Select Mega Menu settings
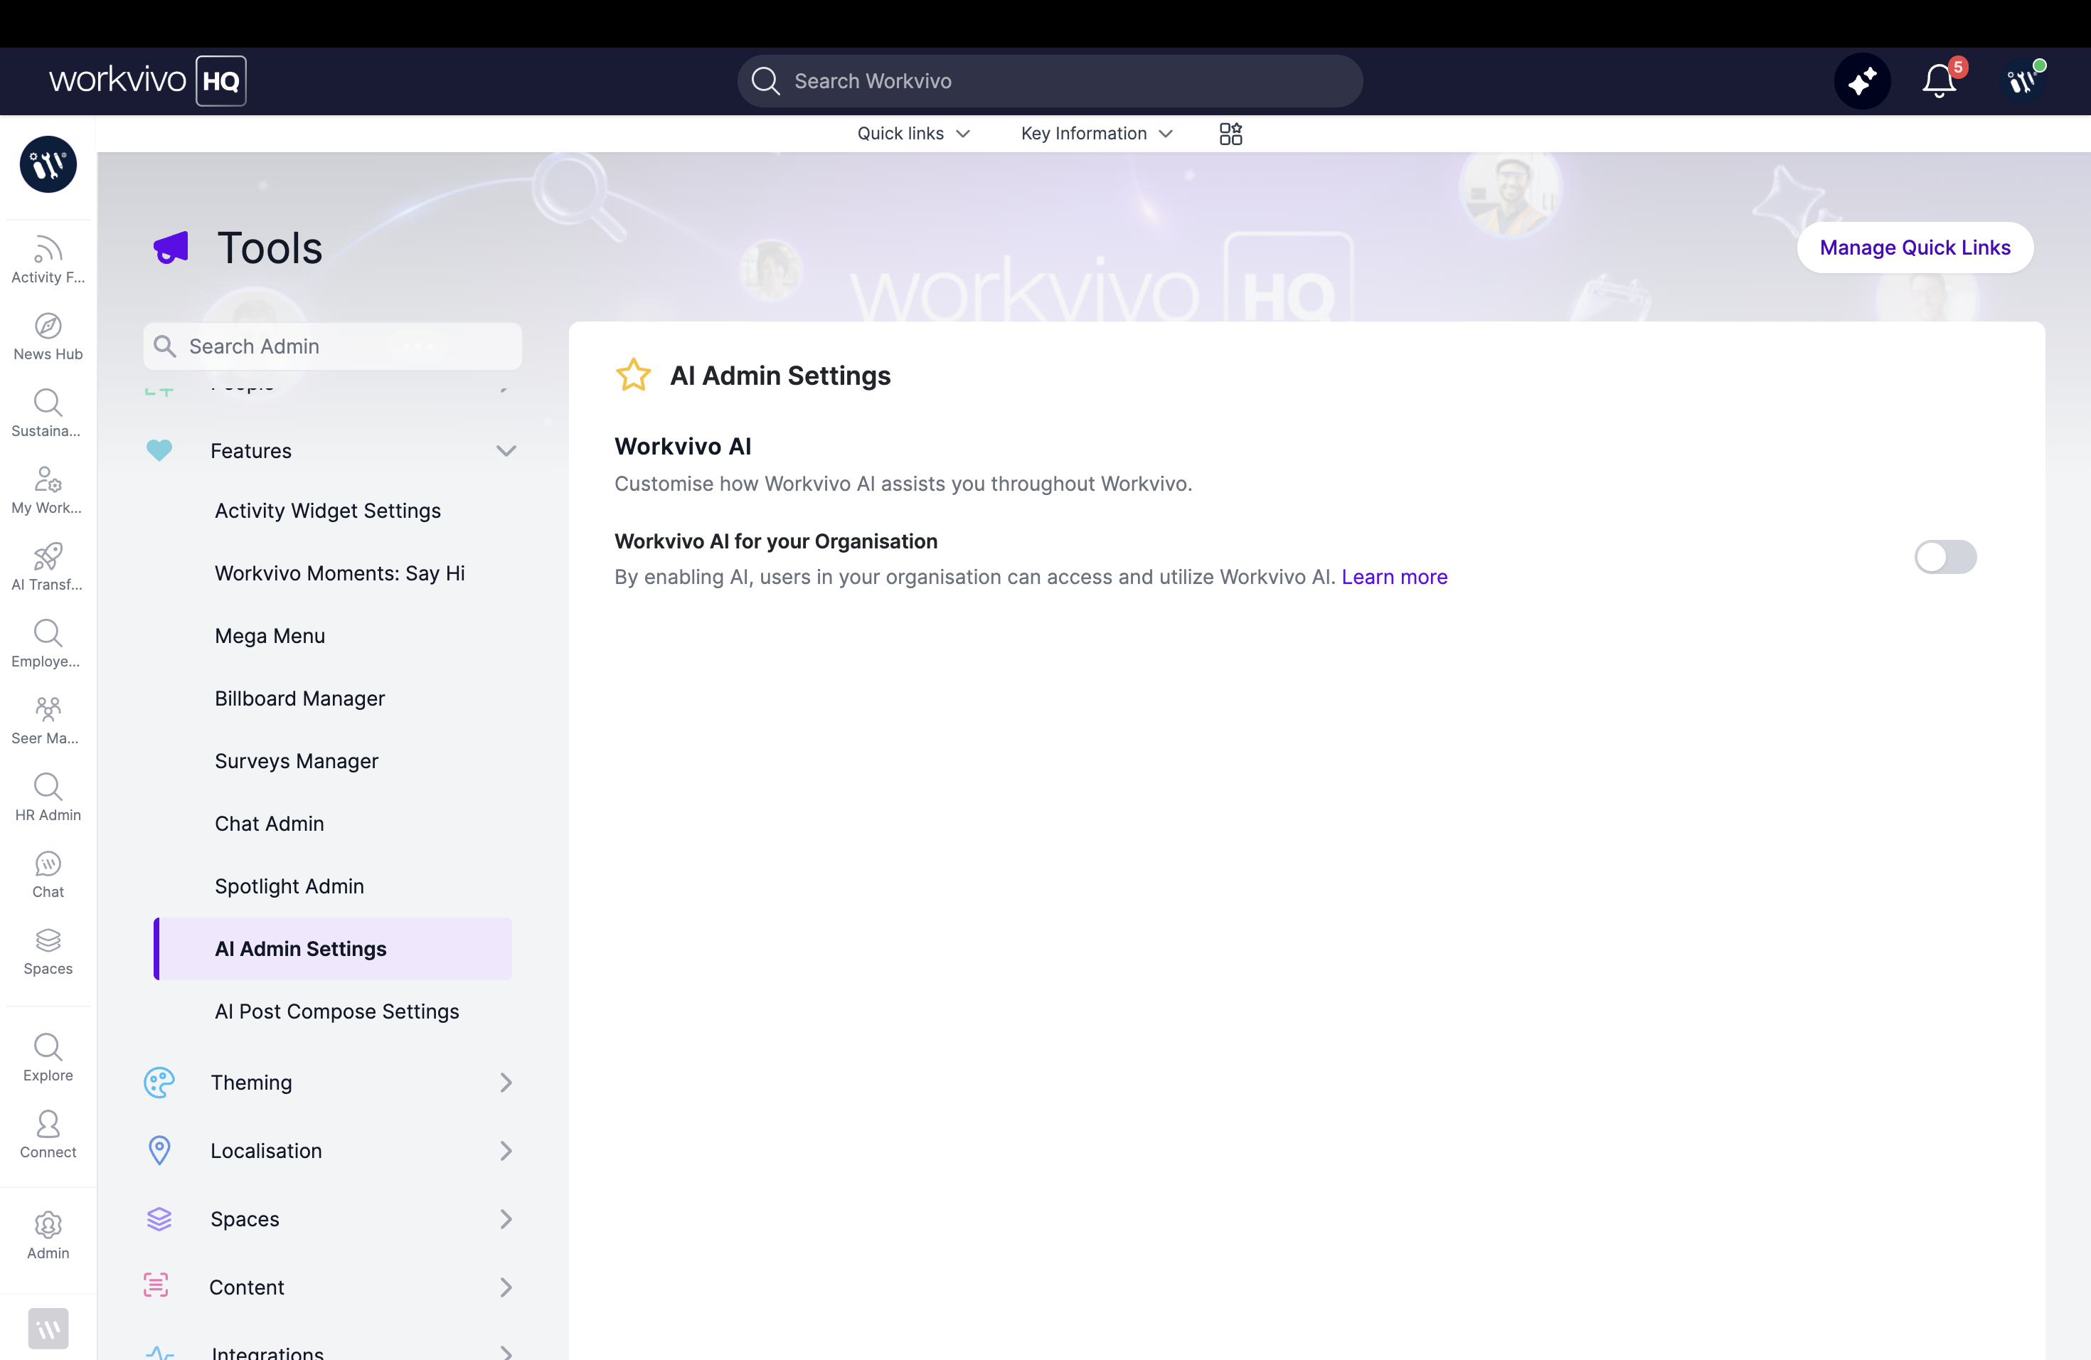 (270, 636)
